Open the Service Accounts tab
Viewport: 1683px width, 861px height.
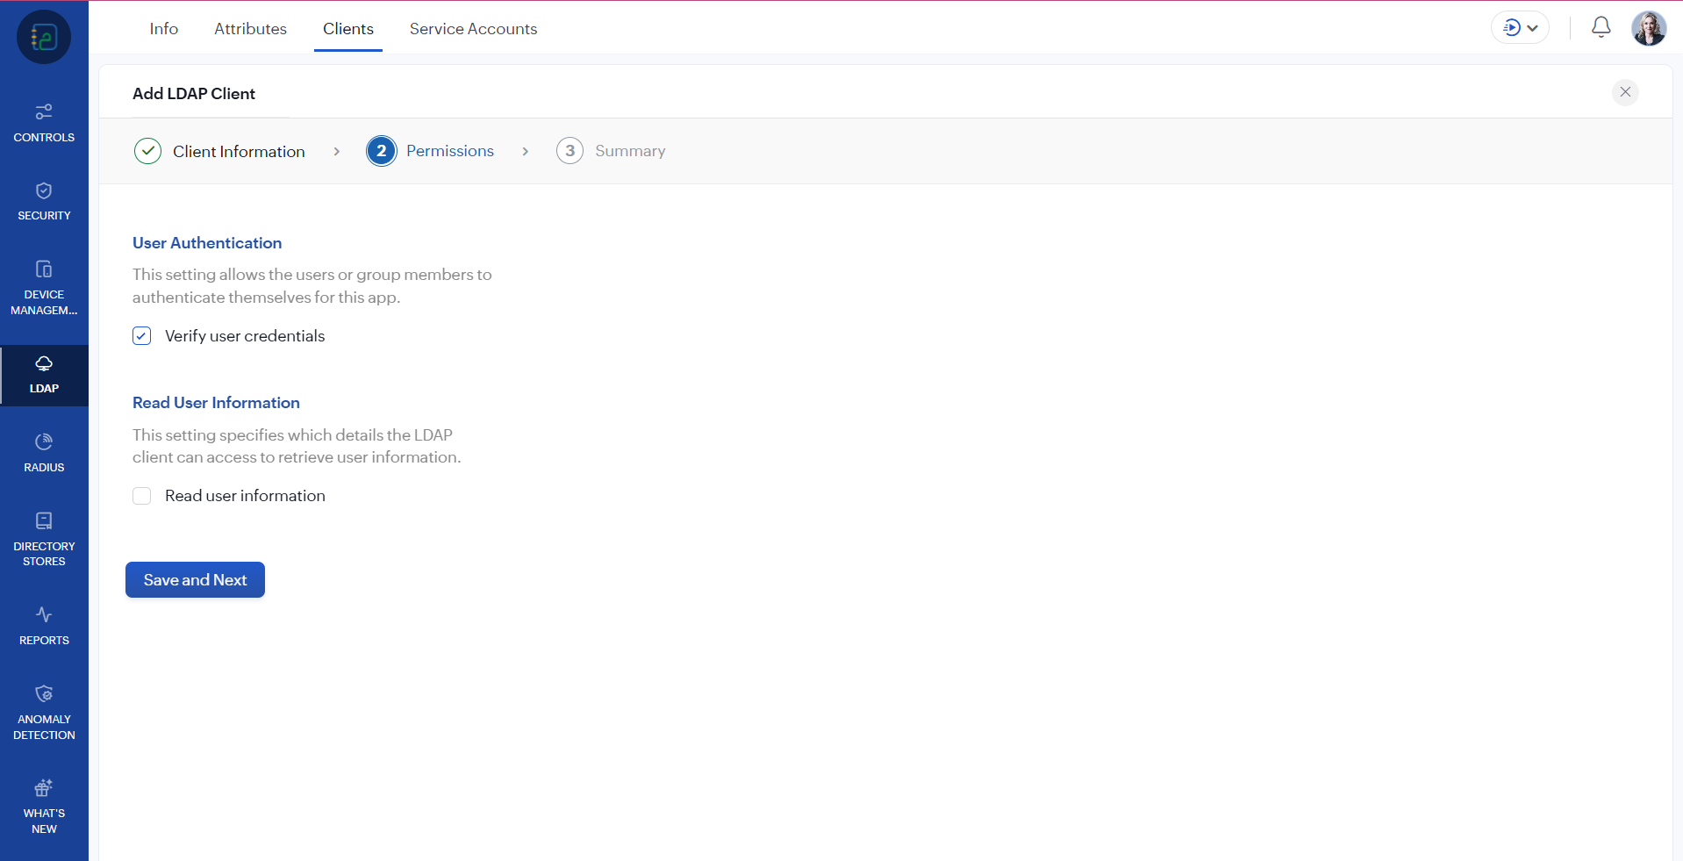pos(474,29)
